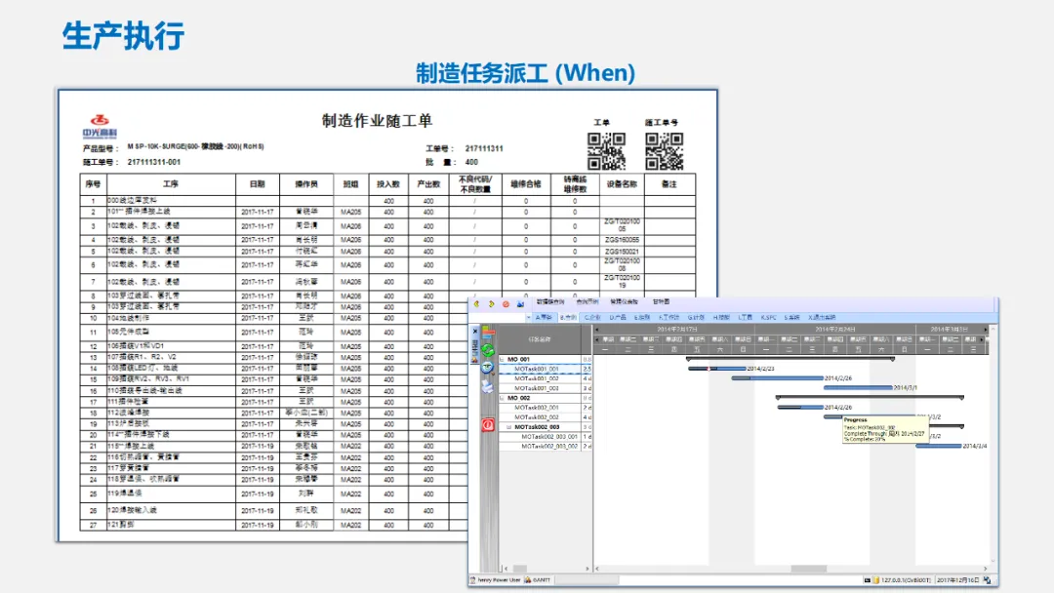Click the green refresh icon in Gantt sidebar
The width and height of the screenshot is (1054, 593).
(487, 350)
